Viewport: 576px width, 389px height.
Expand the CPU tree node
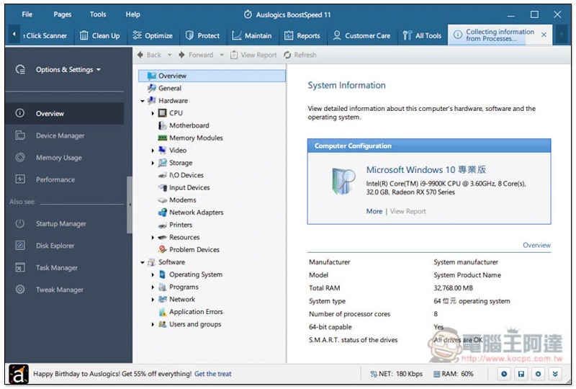tap(153, 113)
